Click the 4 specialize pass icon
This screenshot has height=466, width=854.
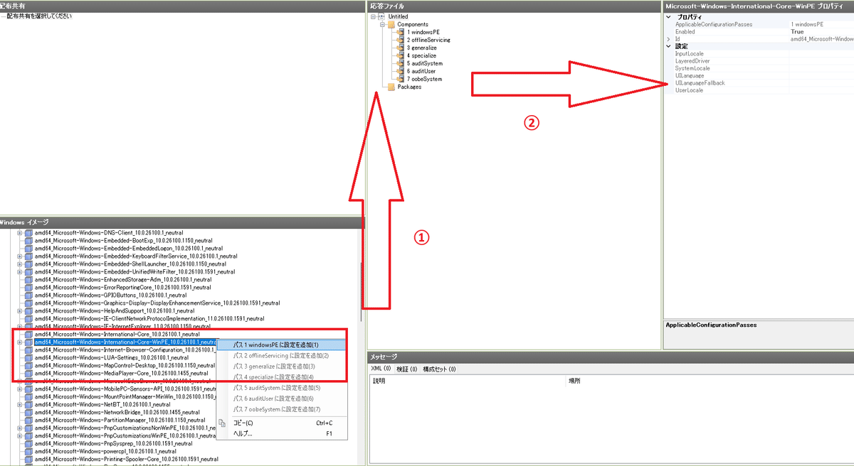(399, 55)
